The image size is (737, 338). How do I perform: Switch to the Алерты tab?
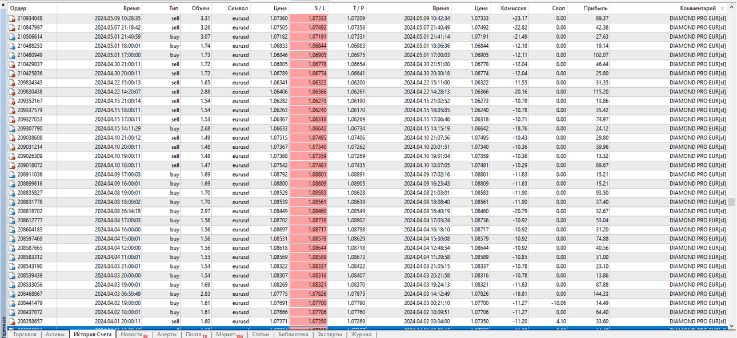[167, 334]
